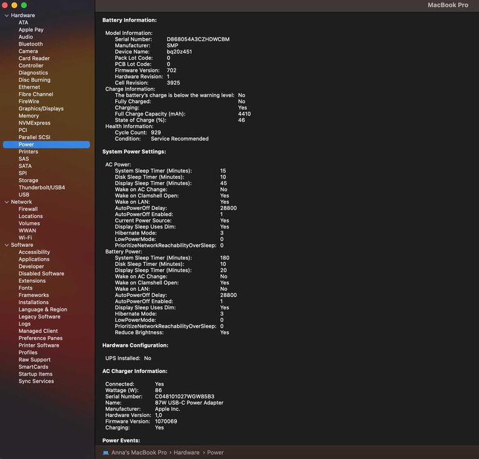This screenshot has width=479, height=459.
Task: Click the Device Name value bq20z451
Action: (179, 52)
